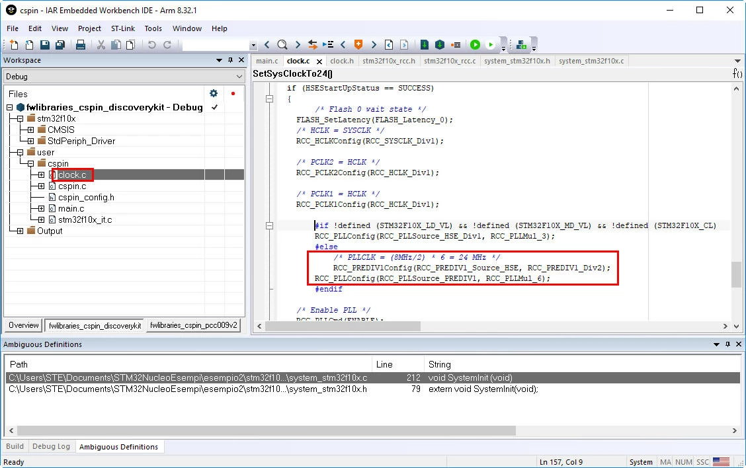Select cspin_config.h in the file tree
Viewport: 746px width, 468px height.
pos(86,198)
